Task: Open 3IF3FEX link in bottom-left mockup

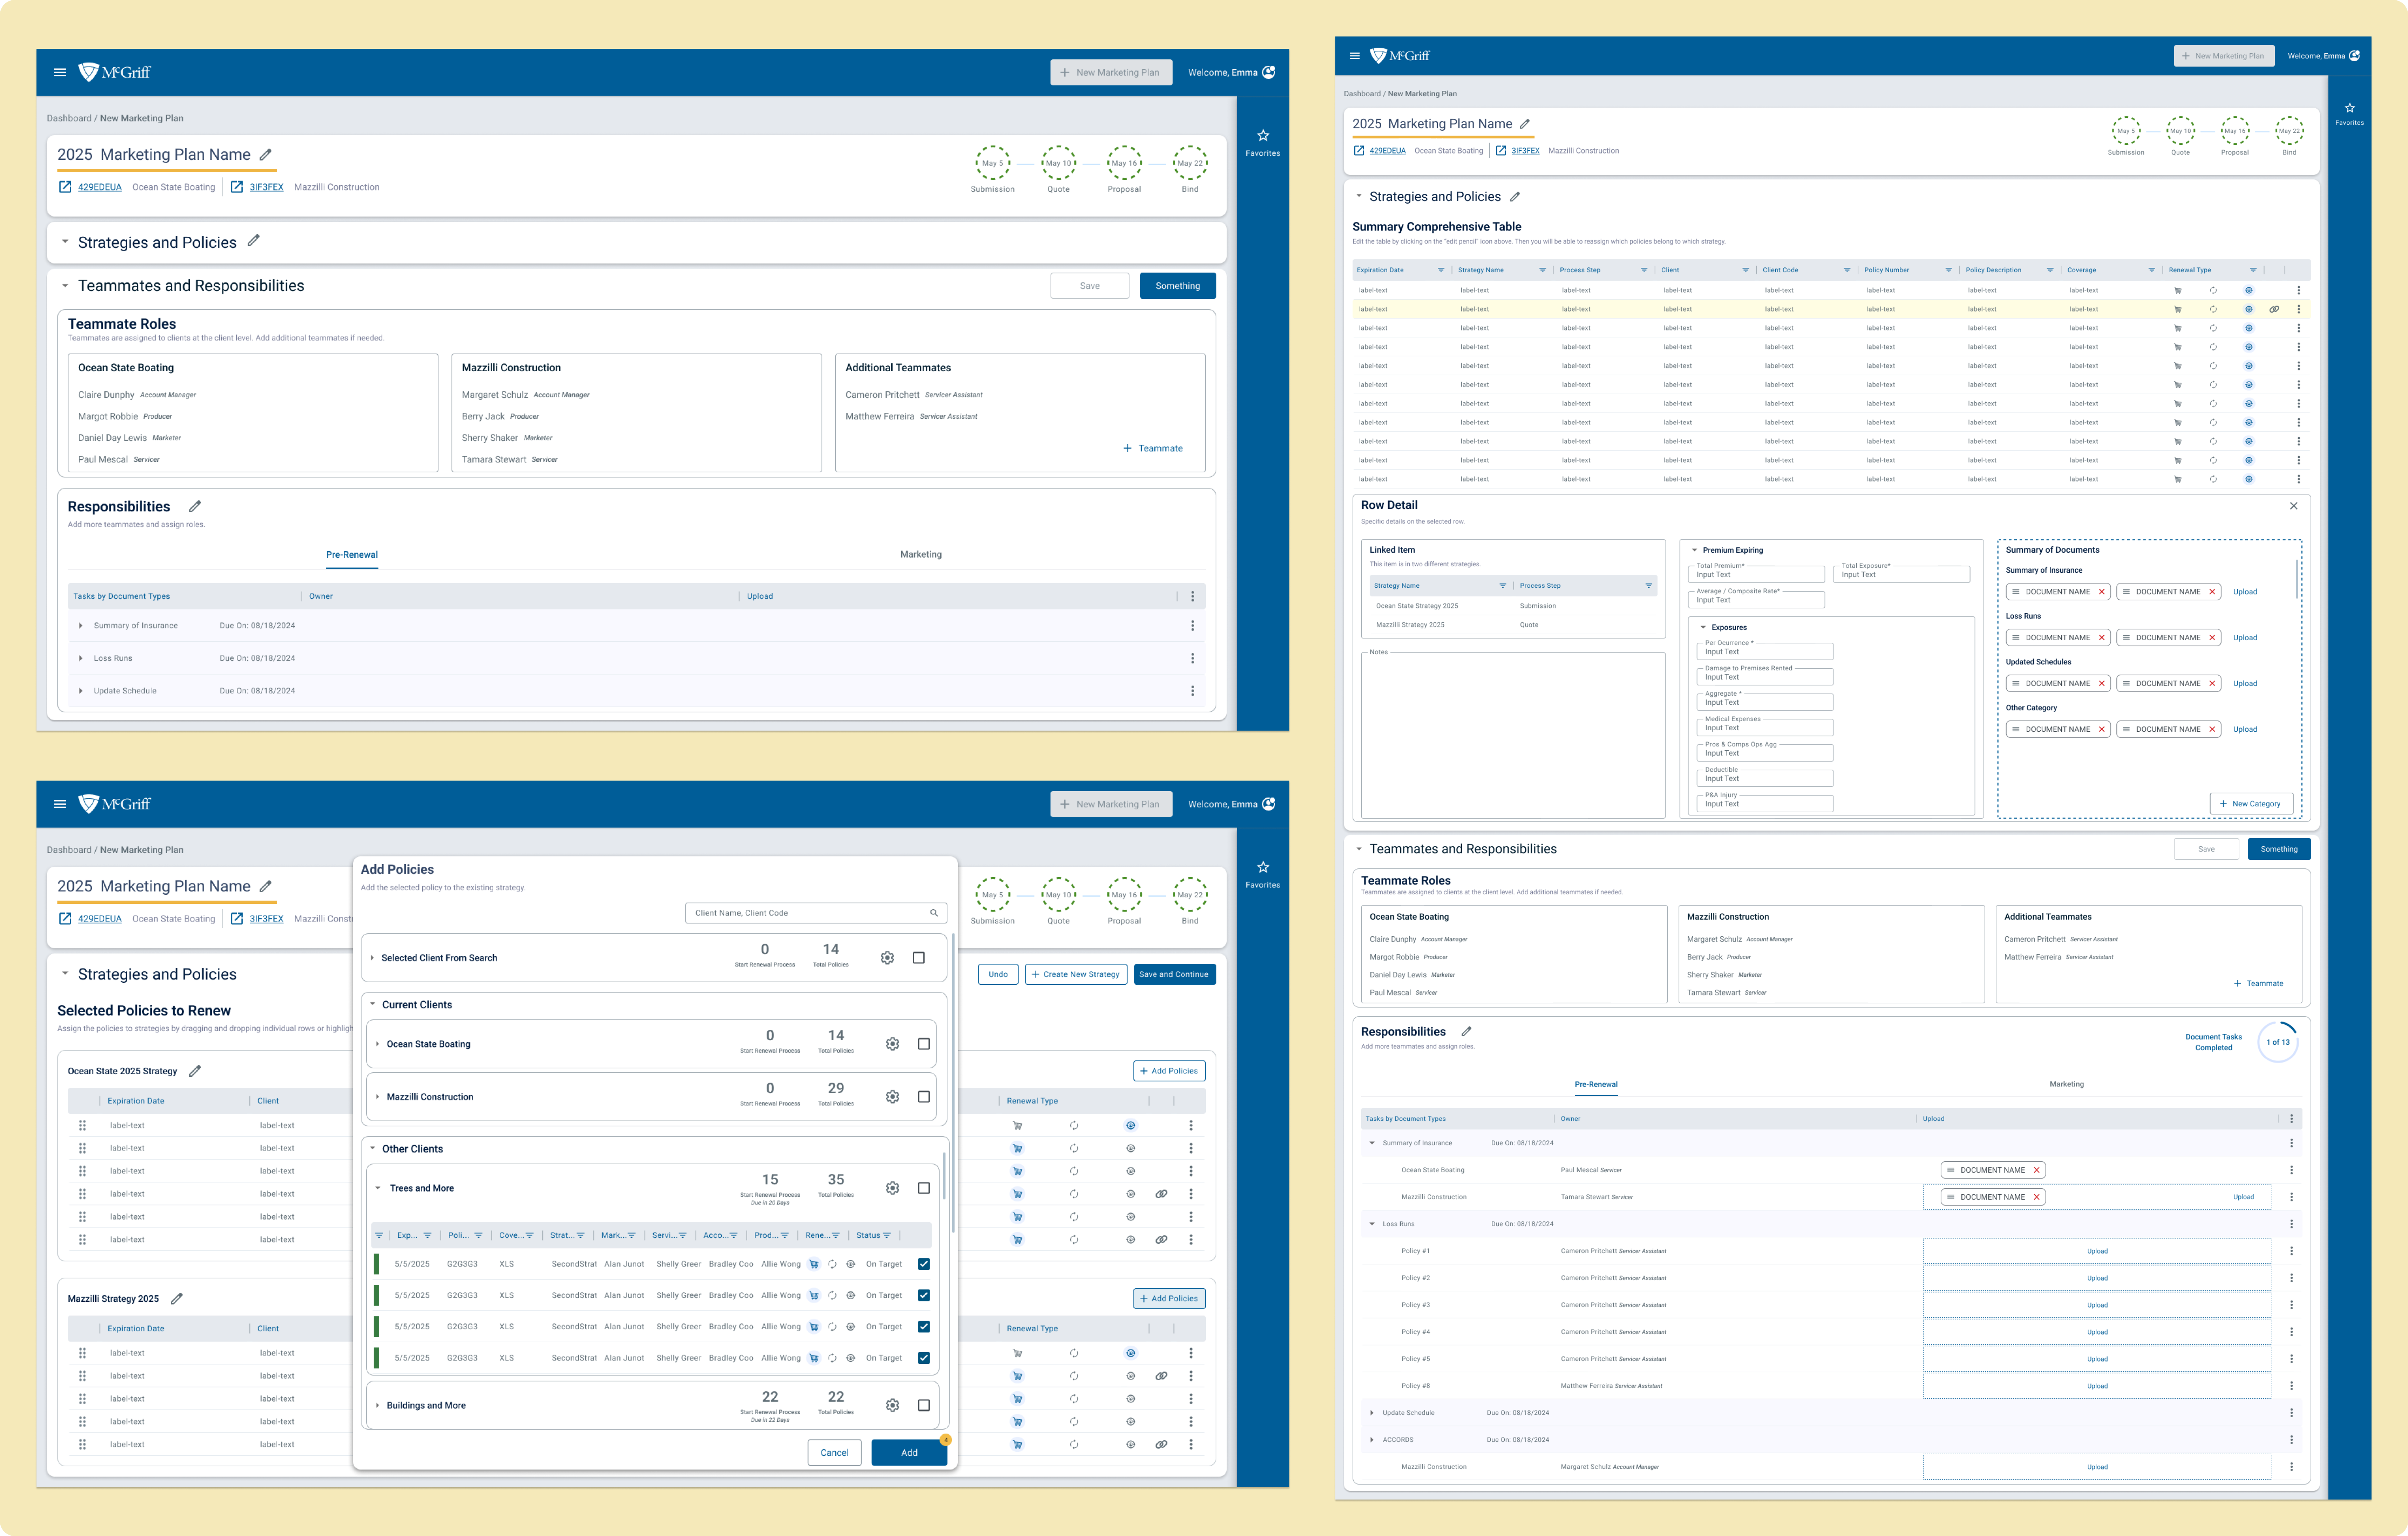Action: click(266, 919)
